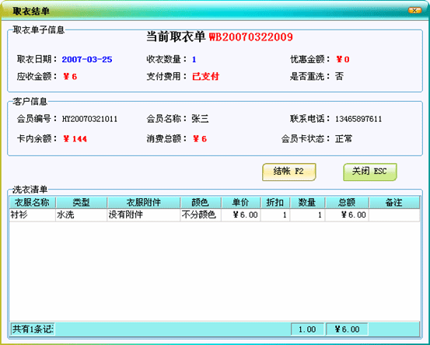Click the 备注 column header
The image size is (430, 345).
[394, 203]
